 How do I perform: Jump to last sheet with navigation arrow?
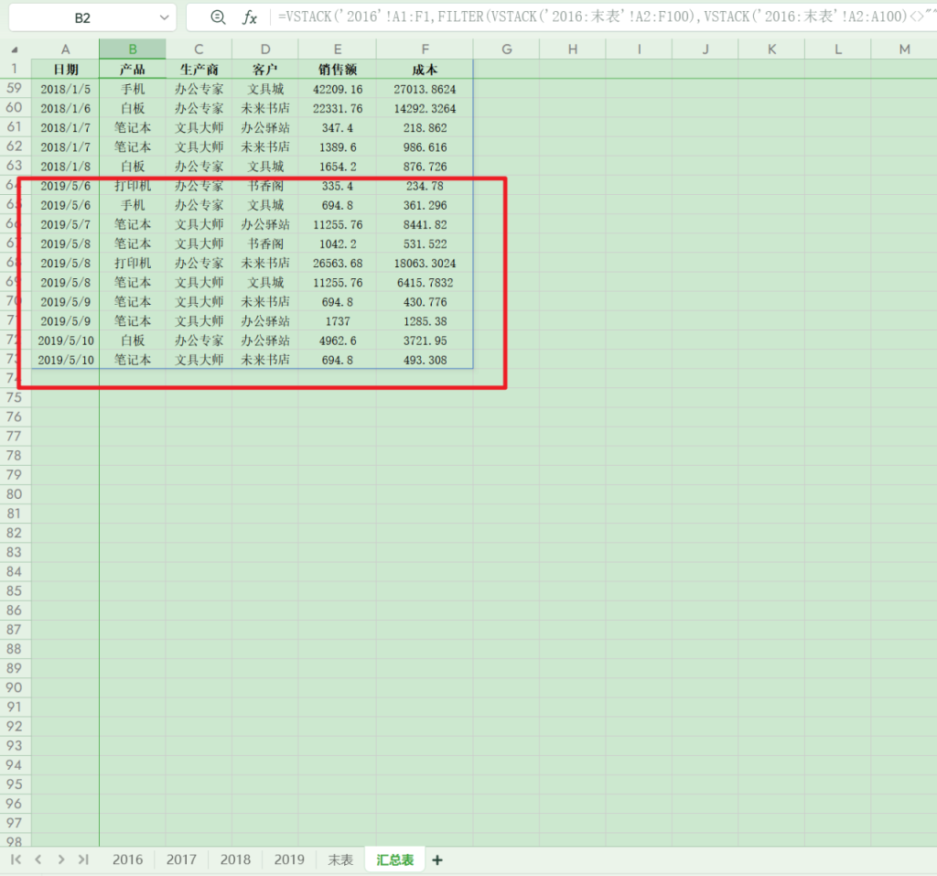[83, 860]
